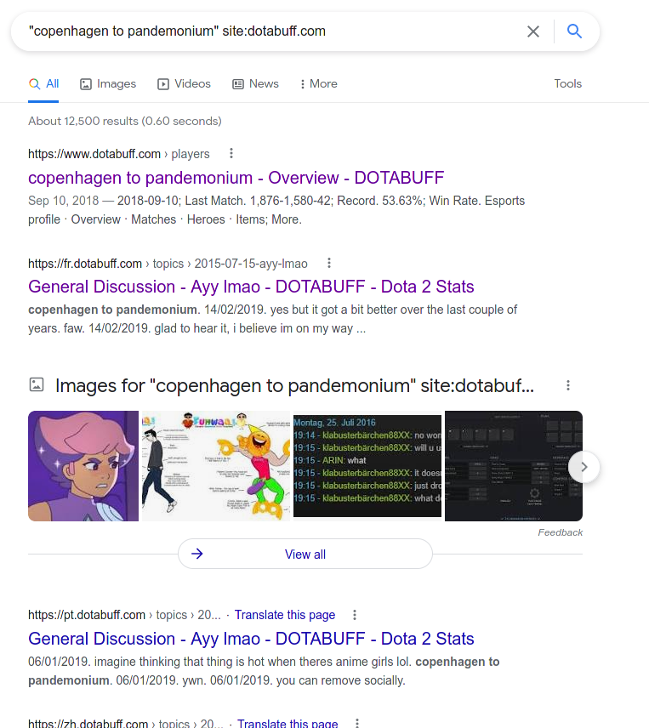Open the chat log screenshot thumbnail
The width and height of the screenshot is (649, 728).
367,466
